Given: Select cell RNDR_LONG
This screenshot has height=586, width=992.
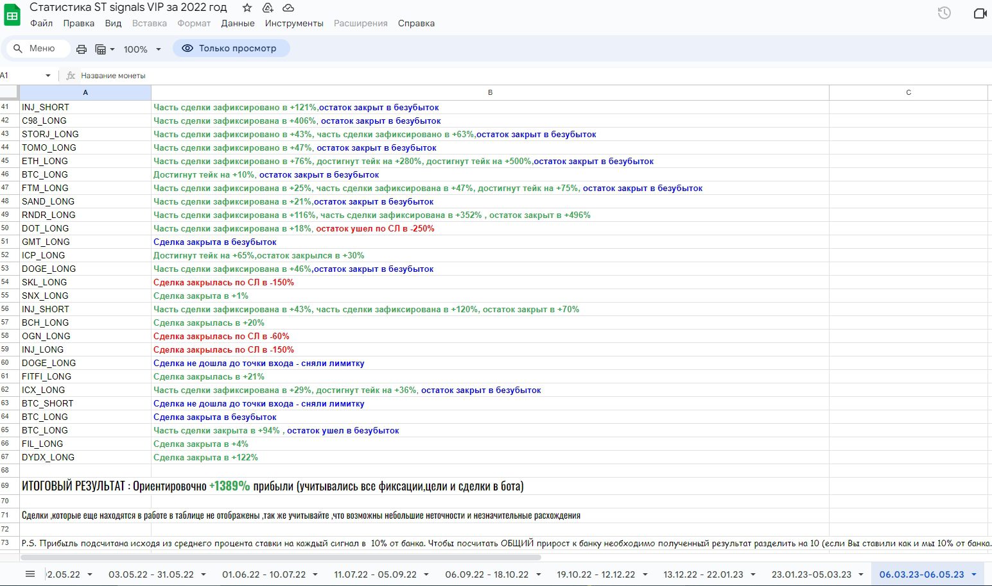Looking at the screenshot, I should (x=85, y=215).
